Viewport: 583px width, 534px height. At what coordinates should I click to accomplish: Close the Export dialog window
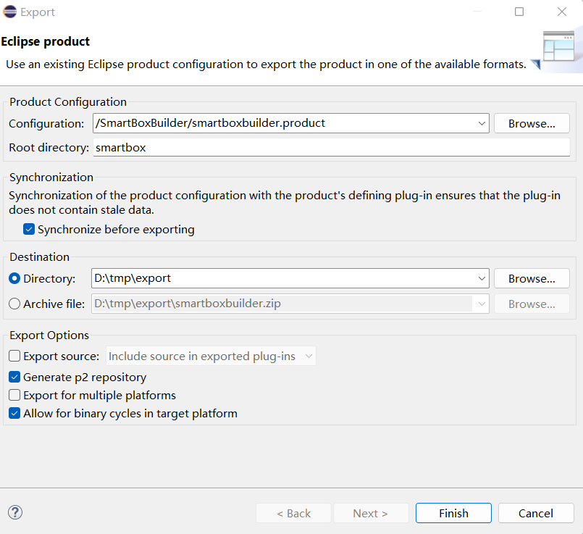(562, 12)
